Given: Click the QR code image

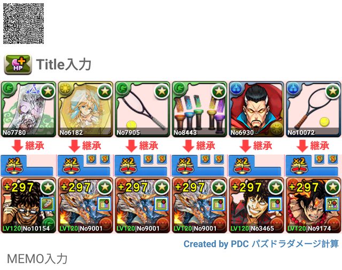Looking at the screenshot, I should click(x=24, y=24).
